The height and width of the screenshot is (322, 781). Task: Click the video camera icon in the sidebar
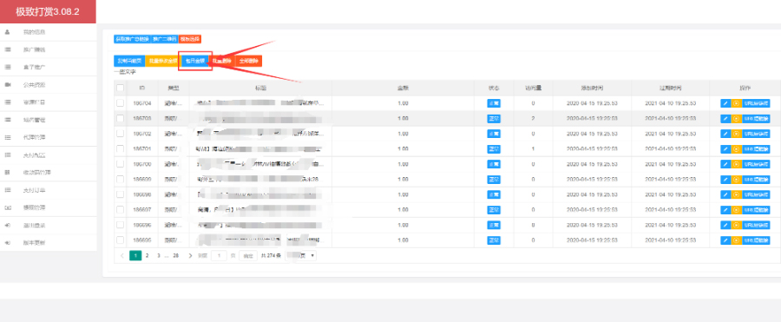click(x=8, y=85)
